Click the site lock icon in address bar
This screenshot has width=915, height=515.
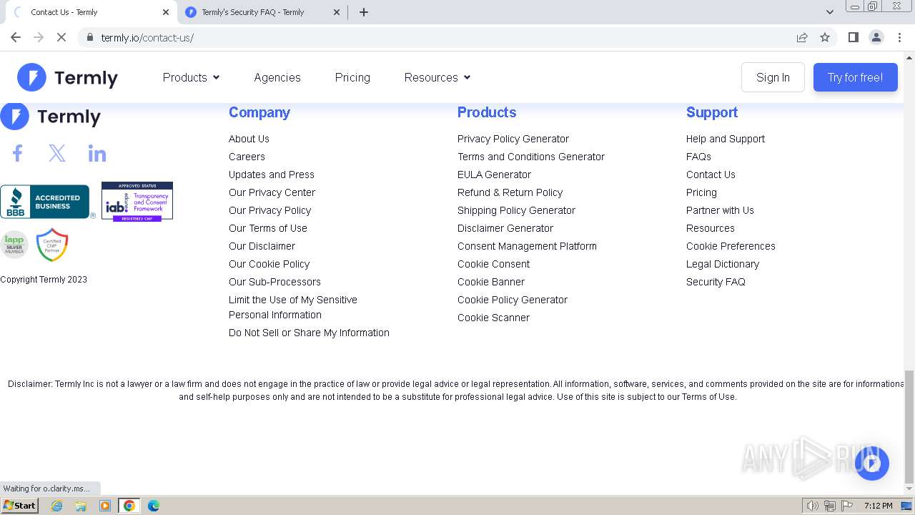coord(89,37)
